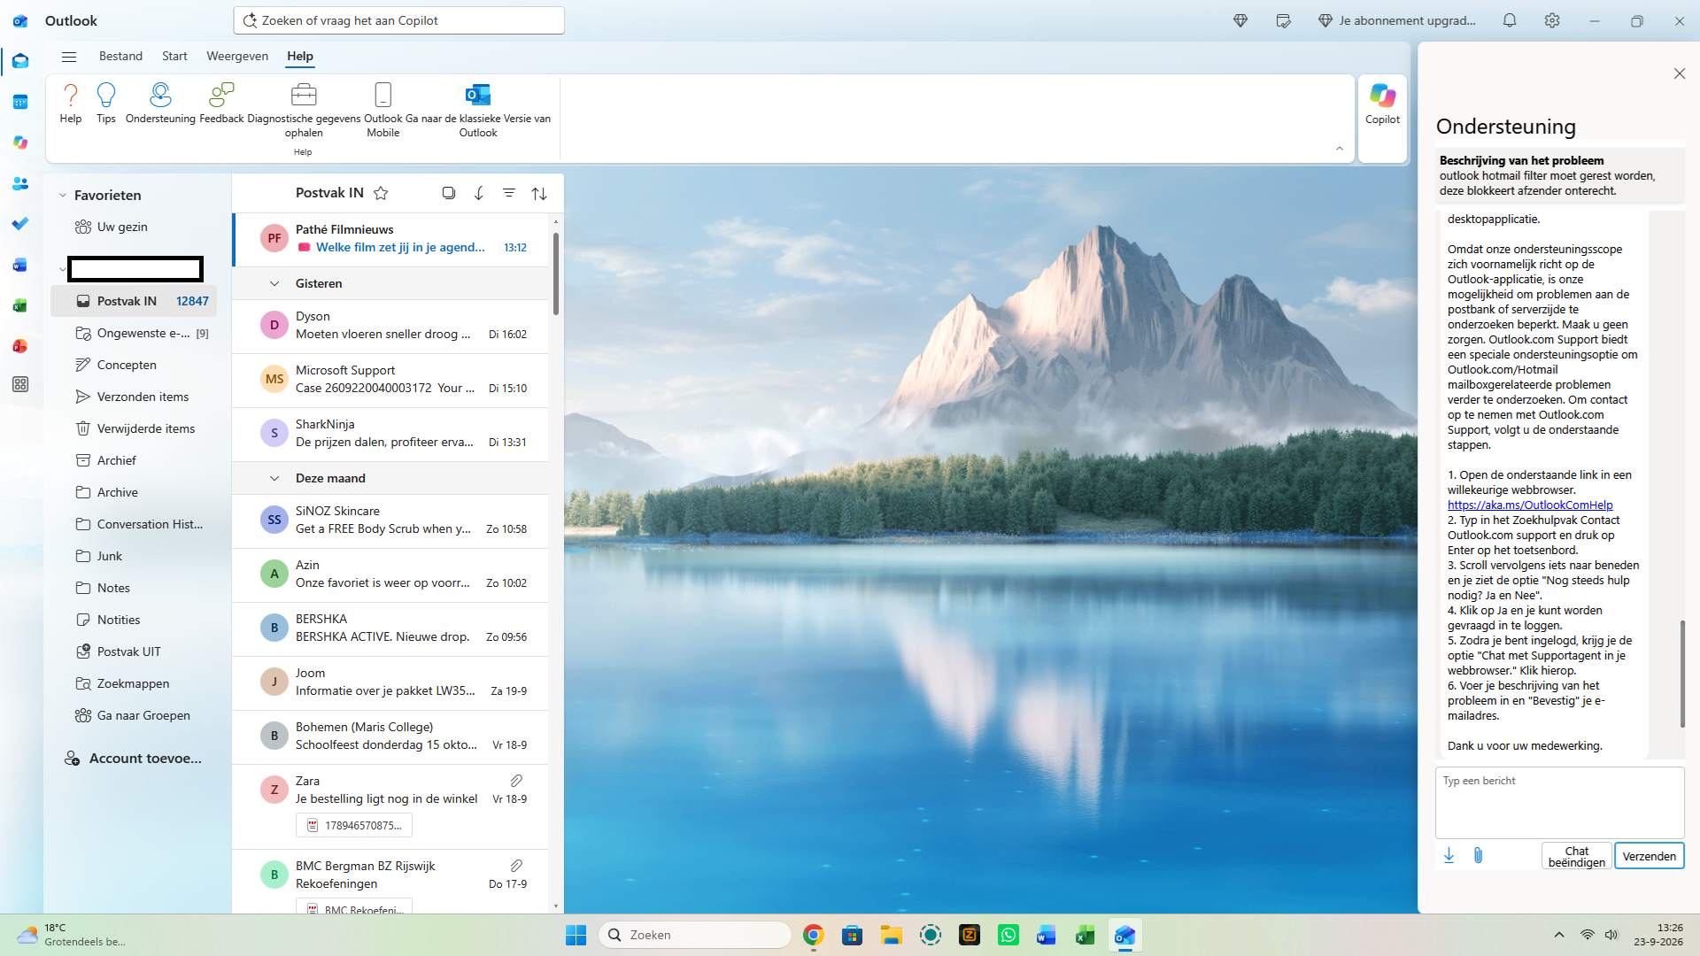The image size is (1700, 956).
Task: Open People icon in app rail
Action: 20,183
